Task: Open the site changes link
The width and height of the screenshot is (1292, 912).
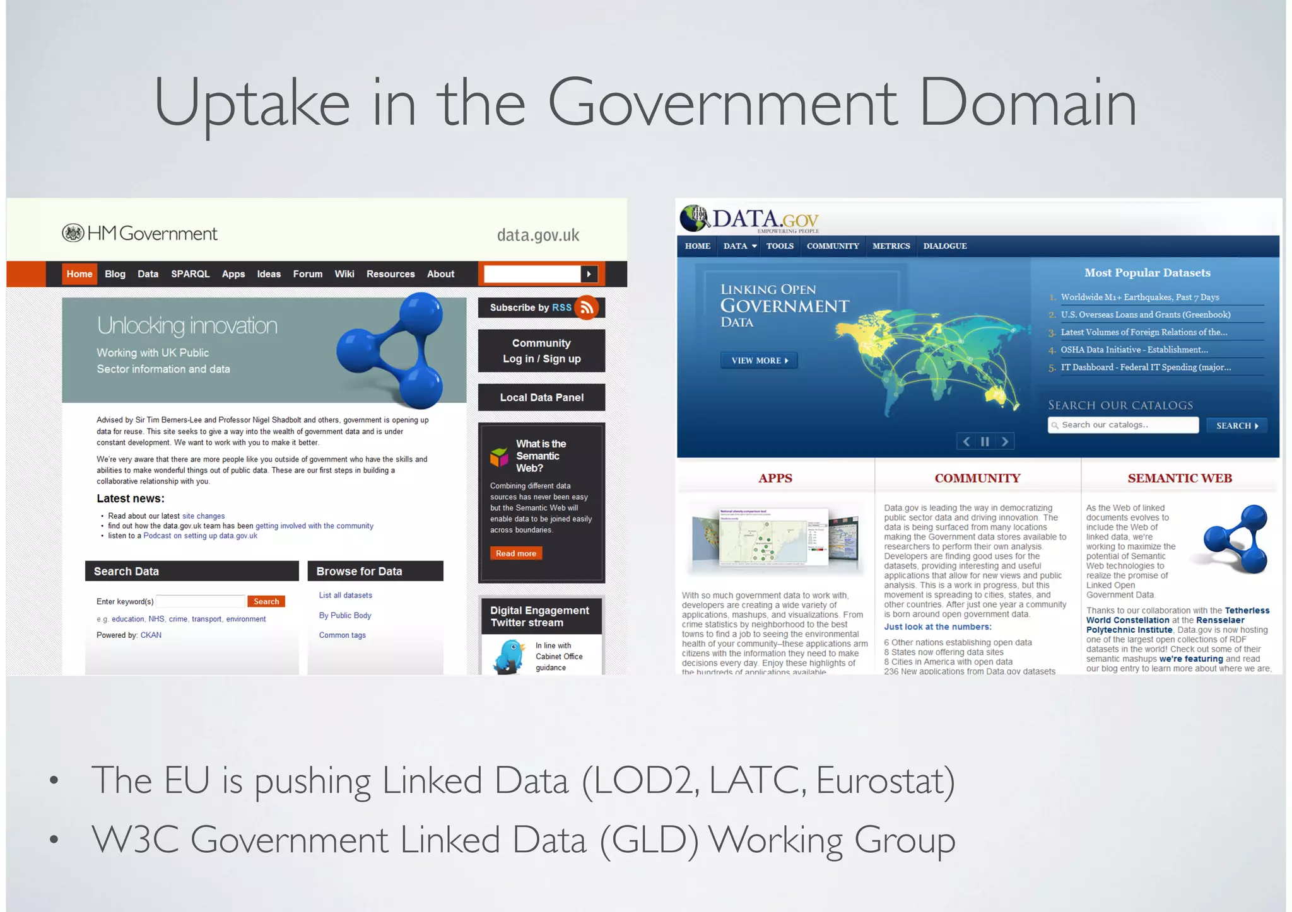Action: tap(203, 516)
